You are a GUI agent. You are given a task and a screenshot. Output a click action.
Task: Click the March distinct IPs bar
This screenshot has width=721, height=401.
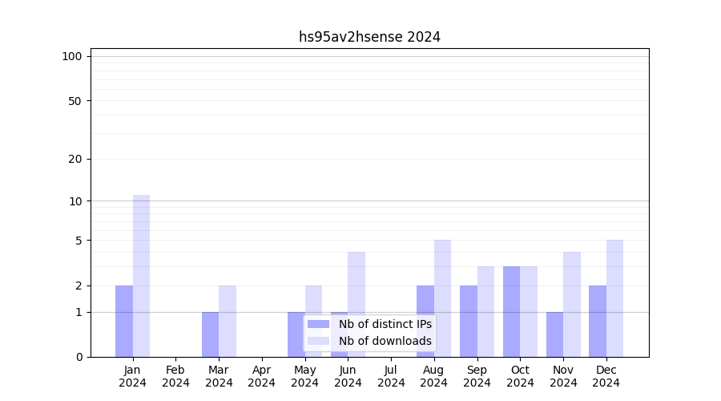pos(210,334)
